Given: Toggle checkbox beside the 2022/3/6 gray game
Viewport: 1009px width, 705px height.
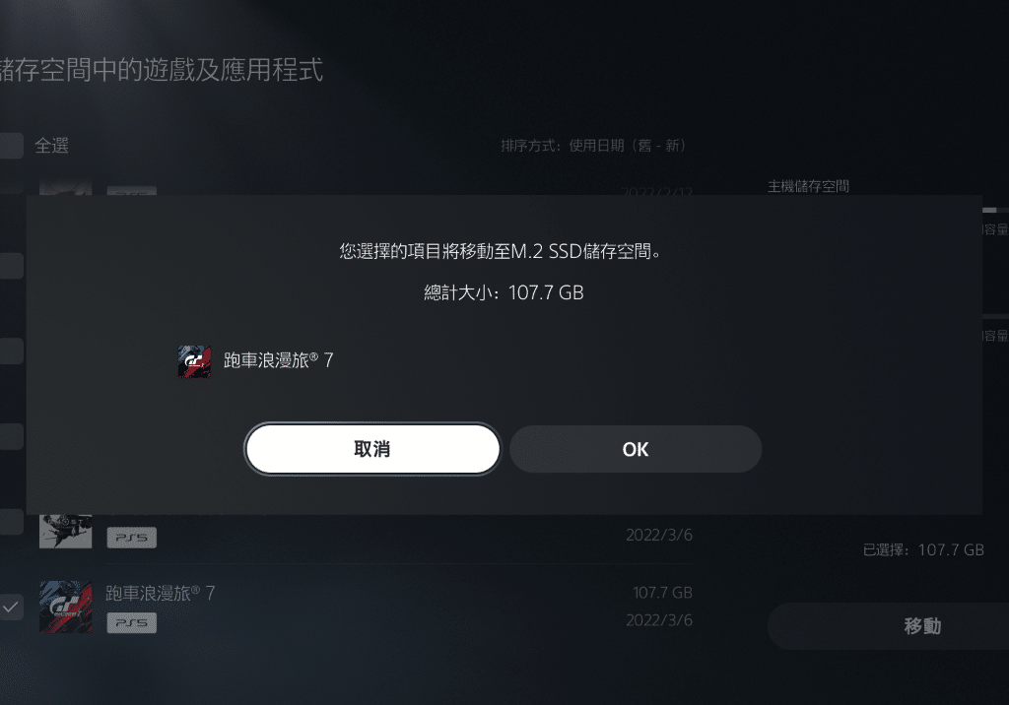Looking at the screenshot, I should click(12, 522).
